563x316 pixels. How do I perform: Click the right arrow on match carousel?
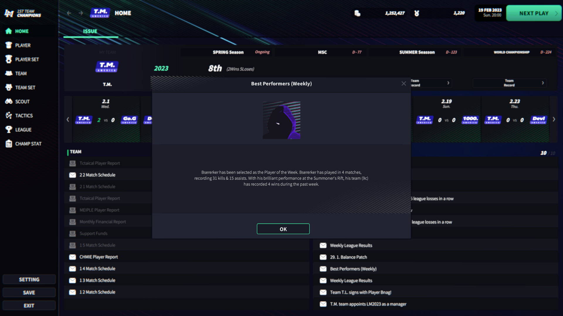click(x=554, y=119)
